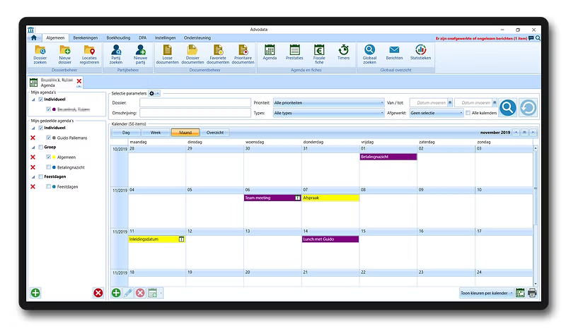Viewport: 566px width, 331px height.
Task: Switch calendar to Week view
Action: pyautogui.click(x=156, y=132)
